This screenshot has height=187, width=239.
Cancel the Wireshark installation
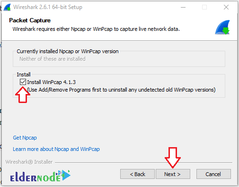coord(213,174)
